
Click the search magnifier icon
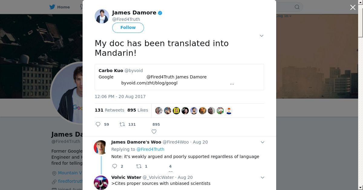point(297,7)
